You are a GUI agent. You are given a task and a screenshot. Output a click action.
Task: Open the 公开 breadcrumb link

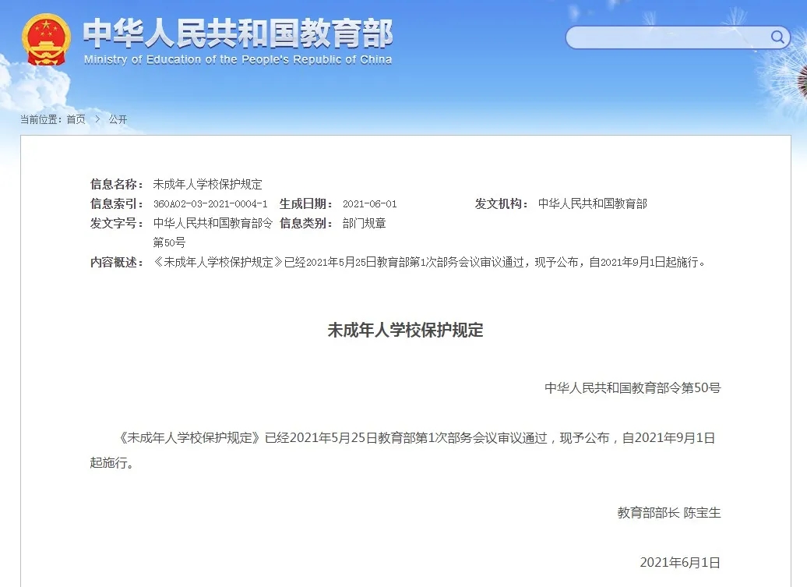118,119
